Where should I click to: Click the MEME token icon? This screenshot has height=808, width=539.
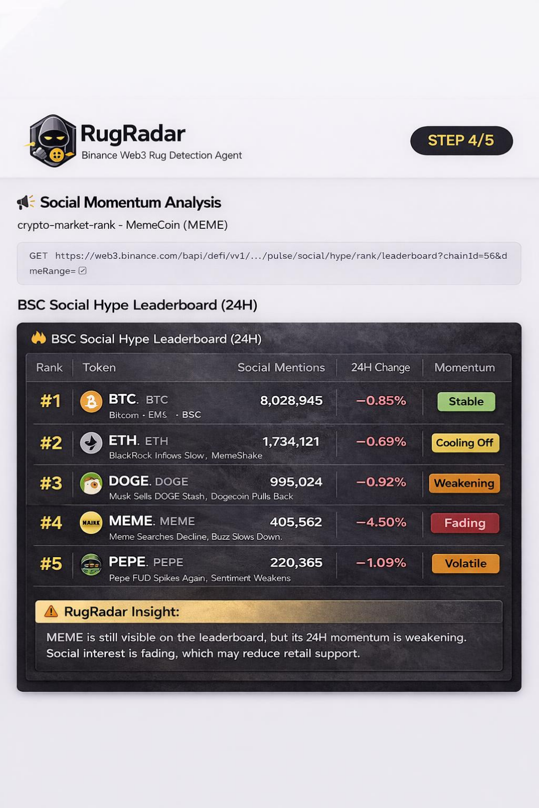click(90, 523)
